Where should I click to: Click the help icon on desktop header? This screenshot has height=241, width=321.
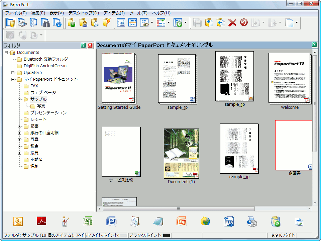coord(314,45)
